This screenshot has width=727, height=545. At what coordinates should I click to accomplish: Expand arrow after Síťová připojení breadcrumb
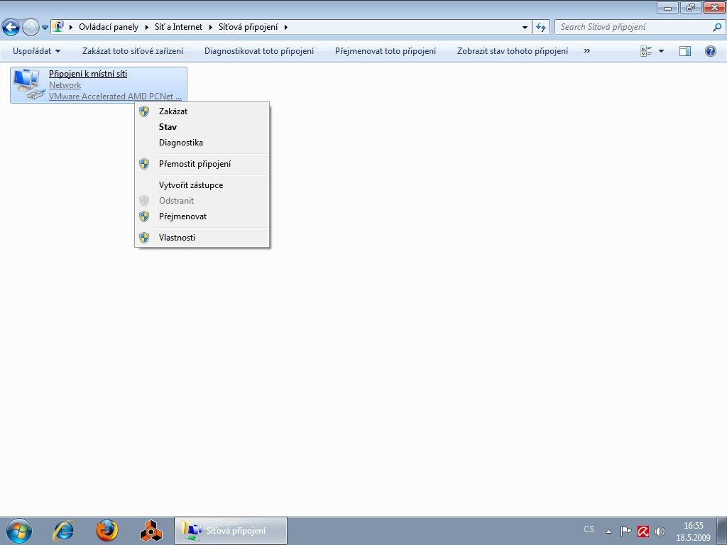[x=285, y=27]
